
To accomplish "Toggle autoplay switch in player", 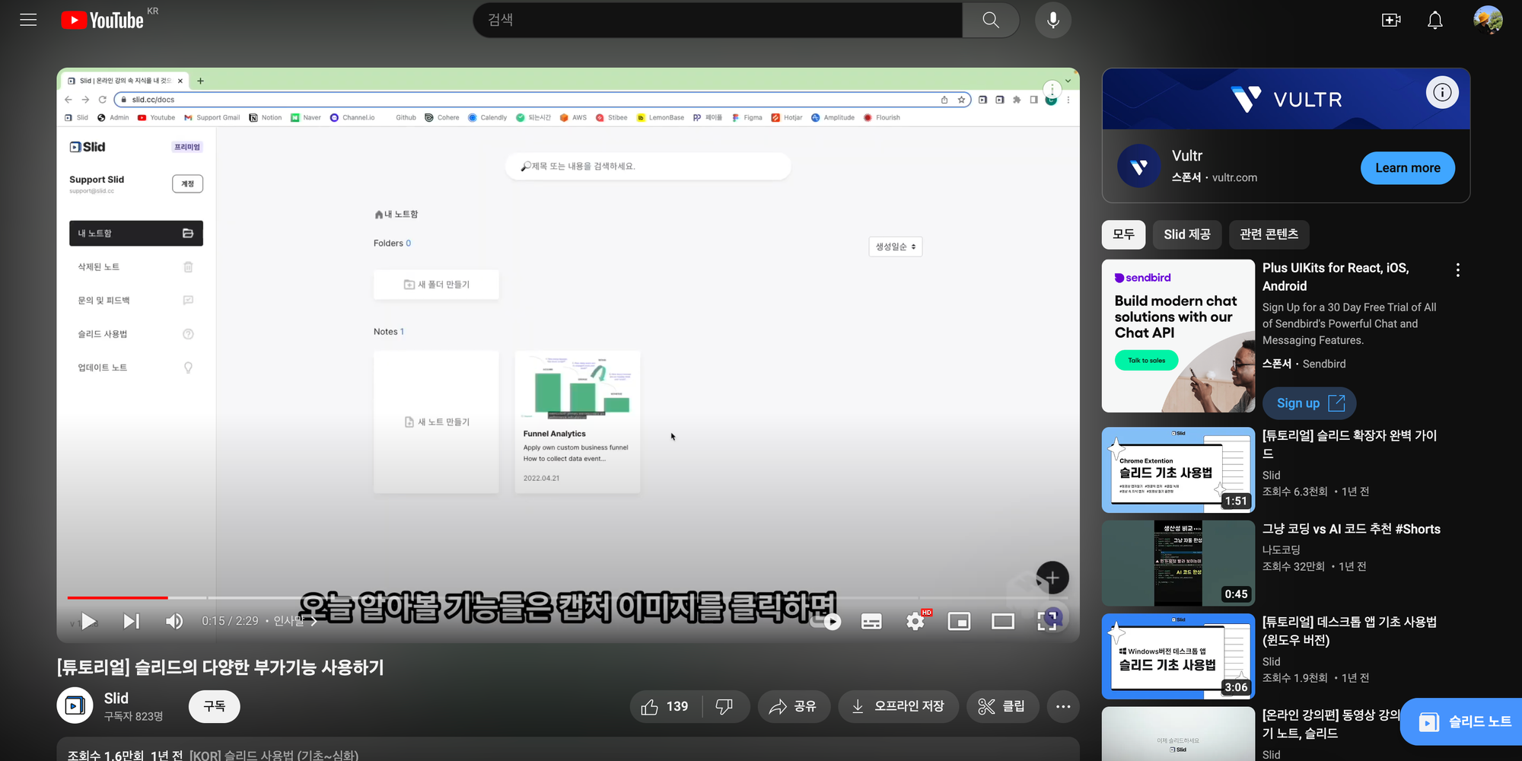I will coord(827,622).
